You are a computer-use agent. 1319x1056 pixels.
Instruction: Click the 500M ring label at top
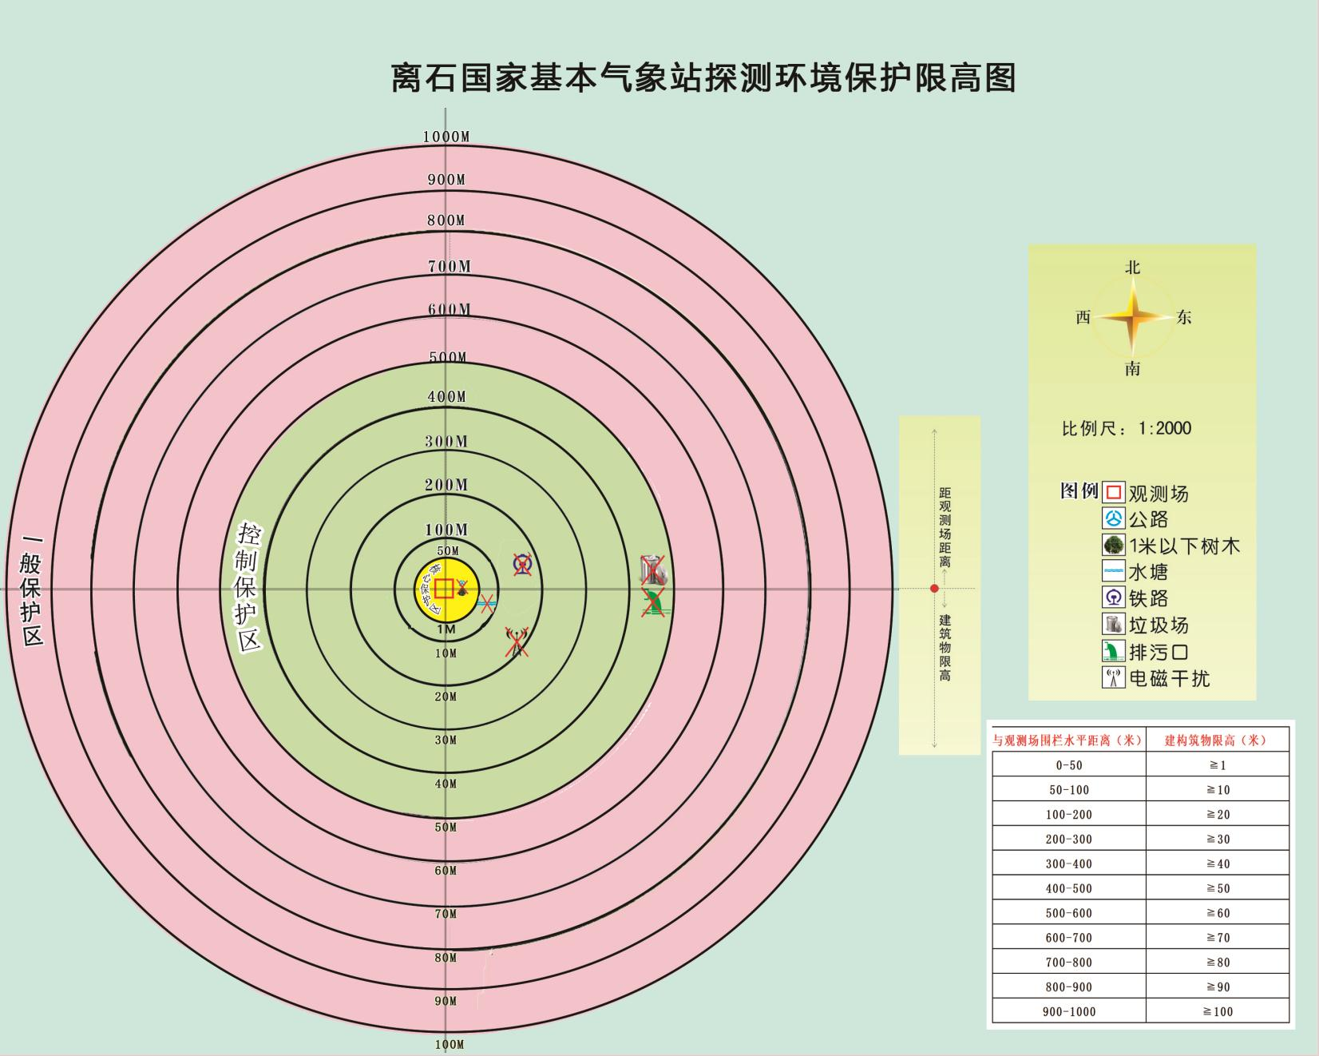click(x=447, y=357)
